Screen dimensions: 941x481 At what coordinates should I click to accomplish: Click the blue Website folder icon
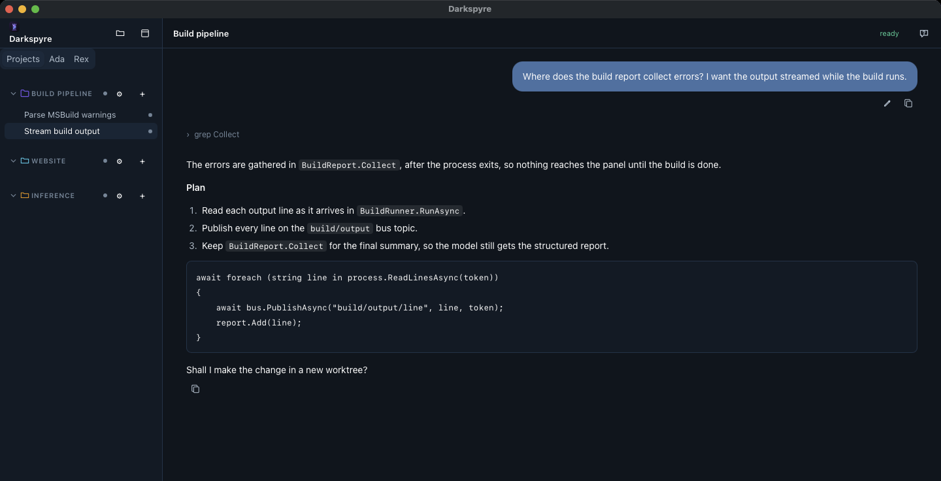pyautogui.click(x=25, y=161)
